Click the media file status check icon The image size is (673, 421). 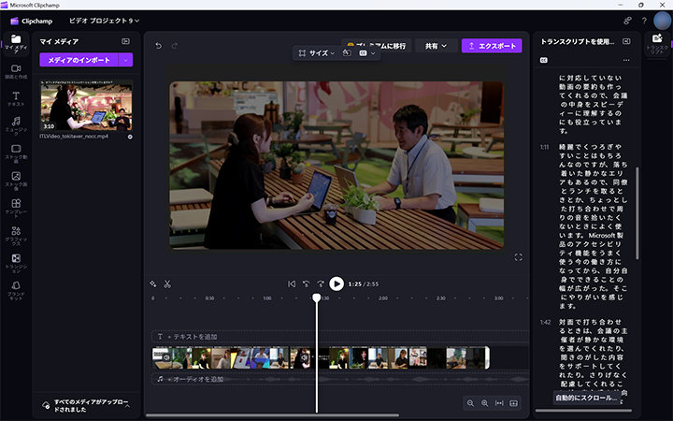(x=130, y=137)
